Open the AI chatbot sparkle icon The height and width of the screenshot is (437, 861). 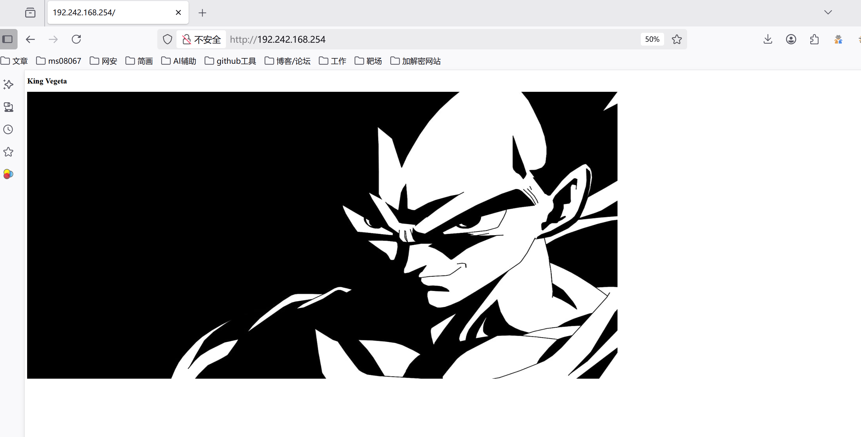coord(8,84)
